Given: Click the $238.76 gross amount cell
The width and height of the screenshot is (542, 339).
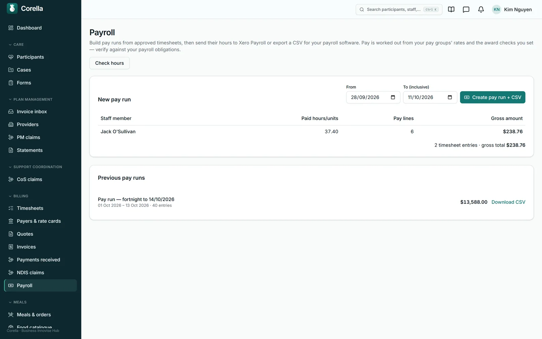Looking at the screenshot, I should click(513, 132).
